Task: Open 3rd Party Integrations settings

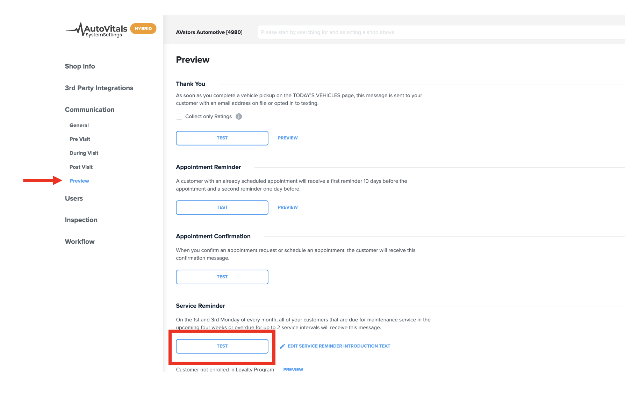Action: [99, 88]
